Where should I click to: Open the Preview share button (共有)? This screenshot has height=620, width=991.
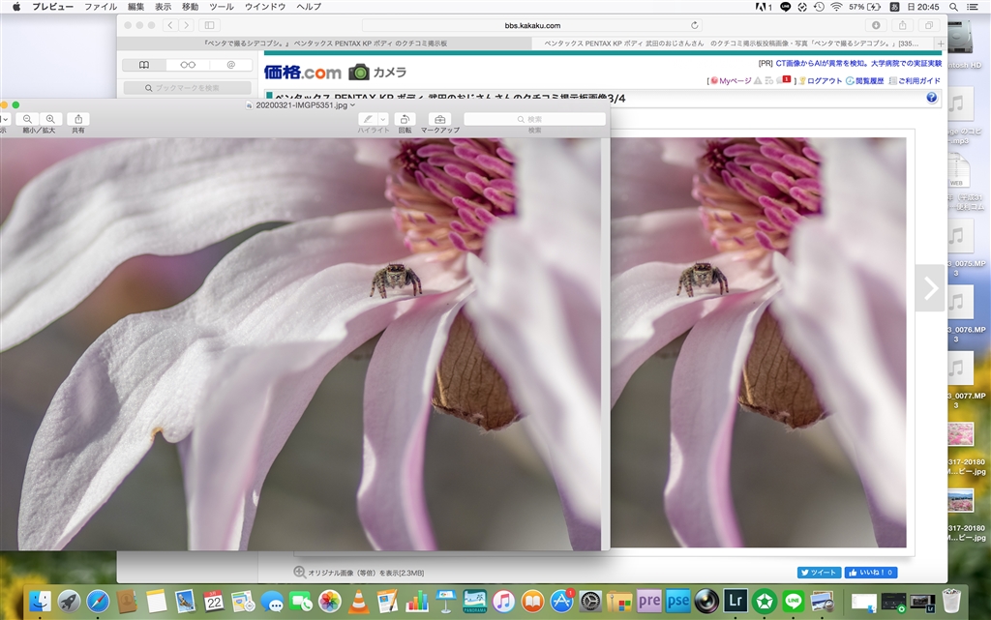pyautogui.click(x=78, y=119)
